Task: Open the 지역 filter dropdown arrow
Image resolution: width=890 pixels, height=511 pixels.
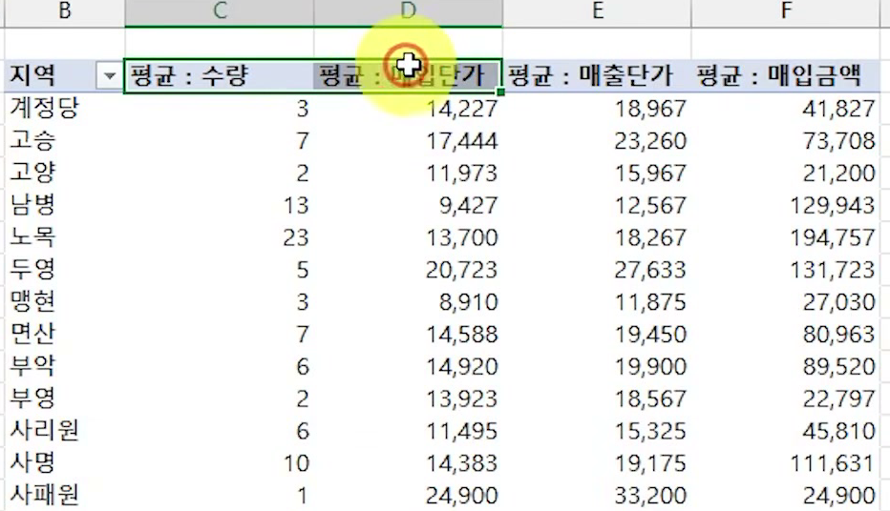Action: pyautogui.click(x=110, y=75)
